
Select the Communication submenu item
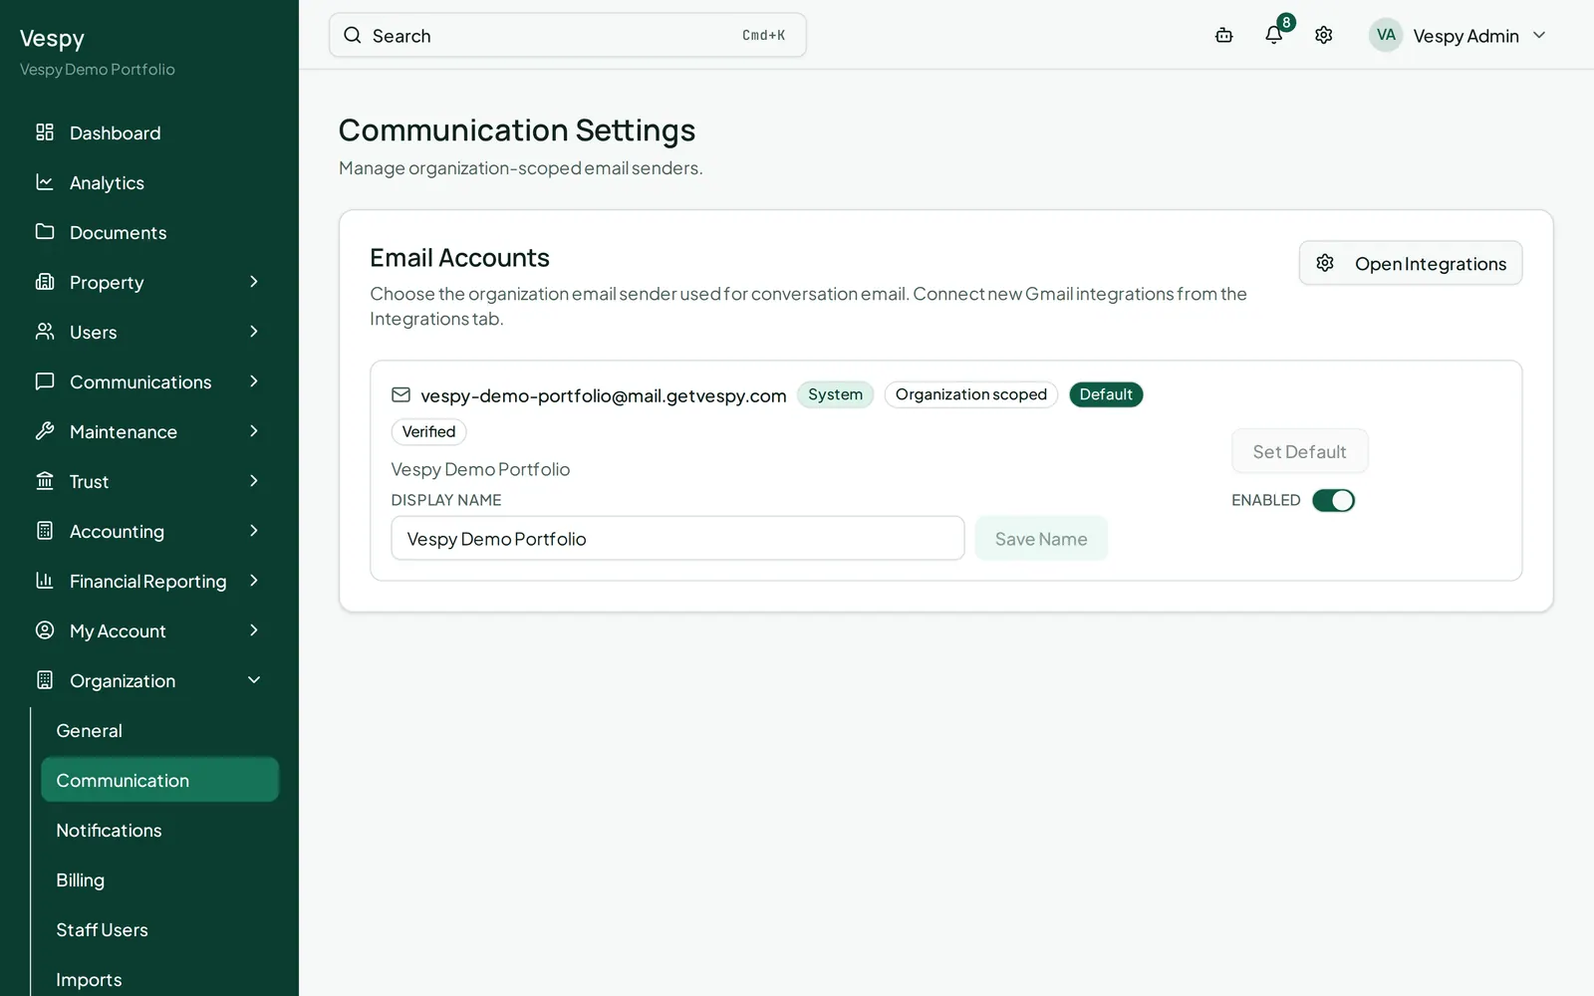tap(159, 780)
